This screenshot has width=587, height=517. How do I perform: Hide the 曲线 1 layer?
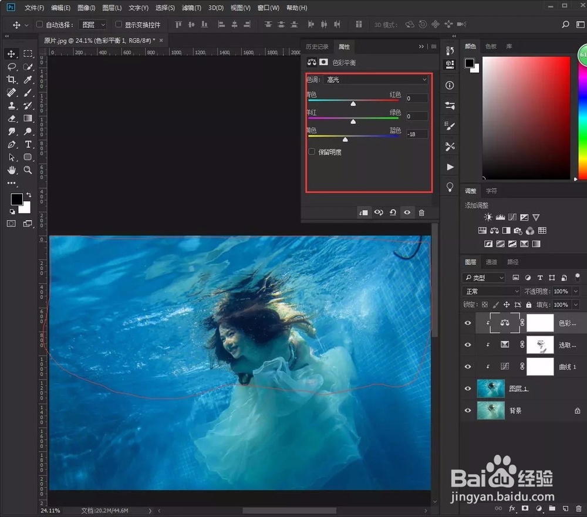coord(468,367)
